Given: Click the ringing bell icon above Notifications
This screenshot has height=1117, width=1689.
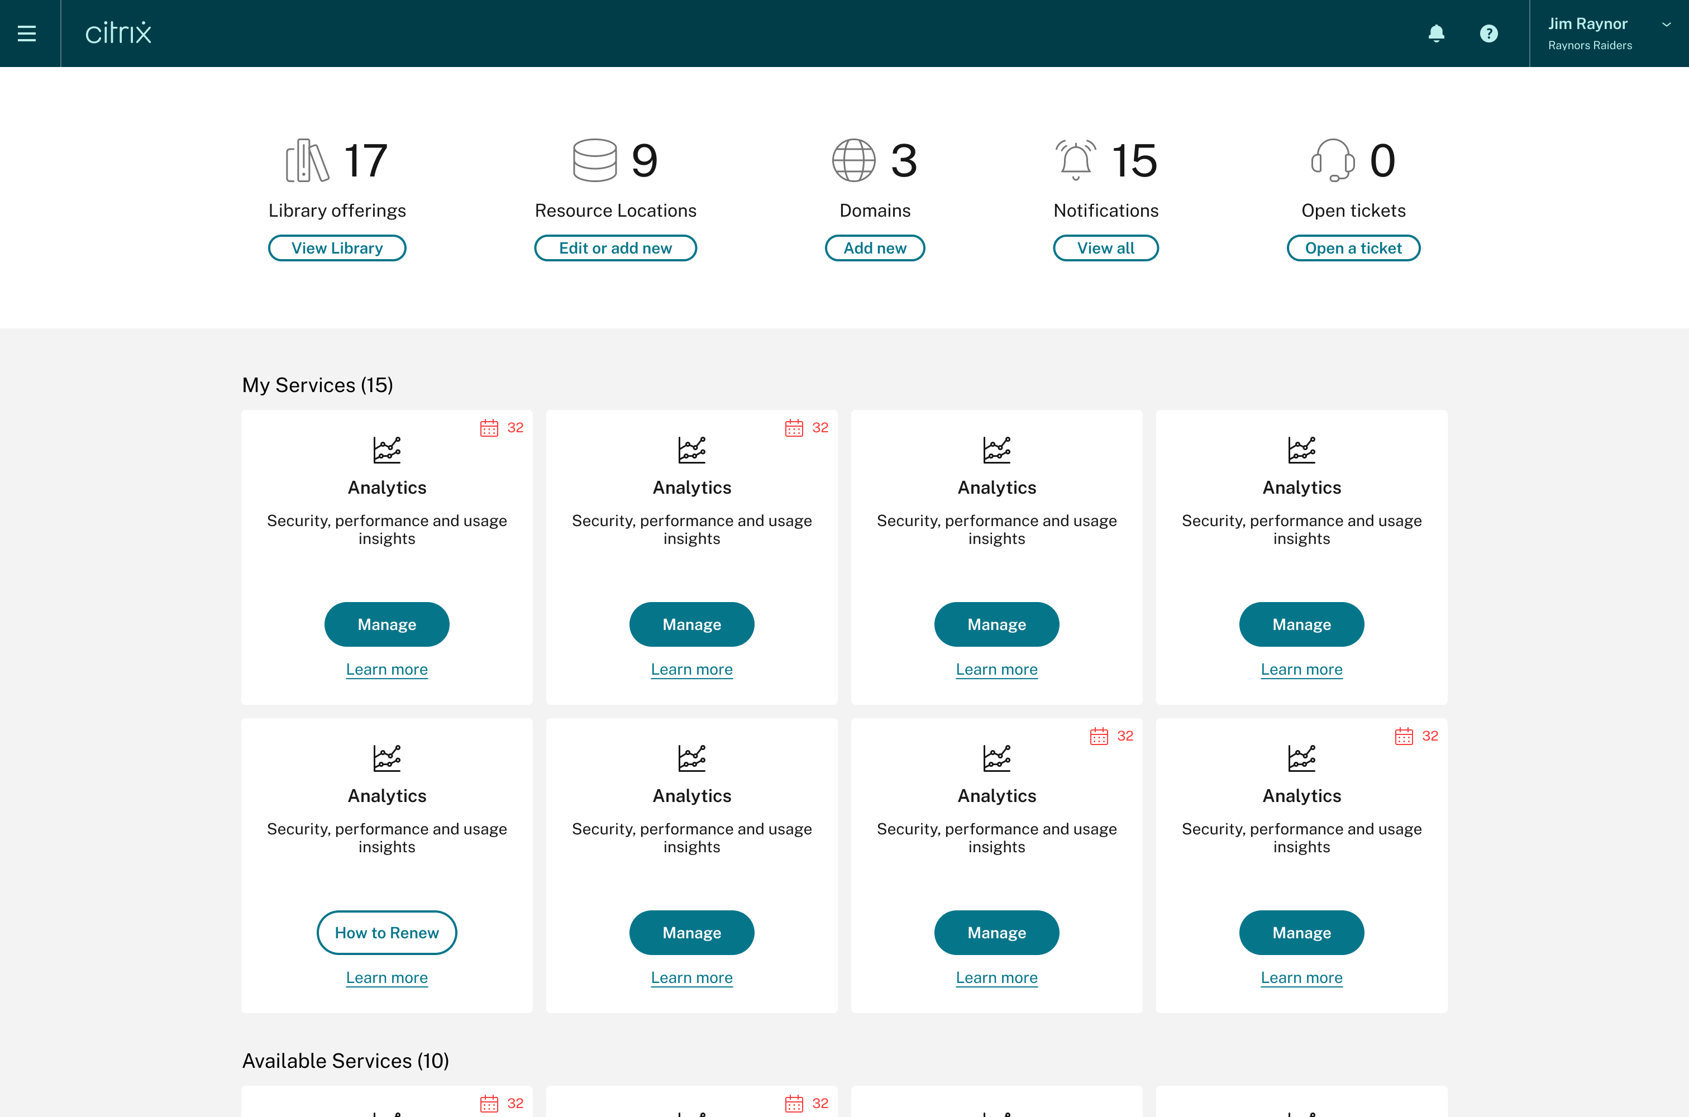Looking at the screenshot, I should pyautogui.click(x=1076, y=160).
